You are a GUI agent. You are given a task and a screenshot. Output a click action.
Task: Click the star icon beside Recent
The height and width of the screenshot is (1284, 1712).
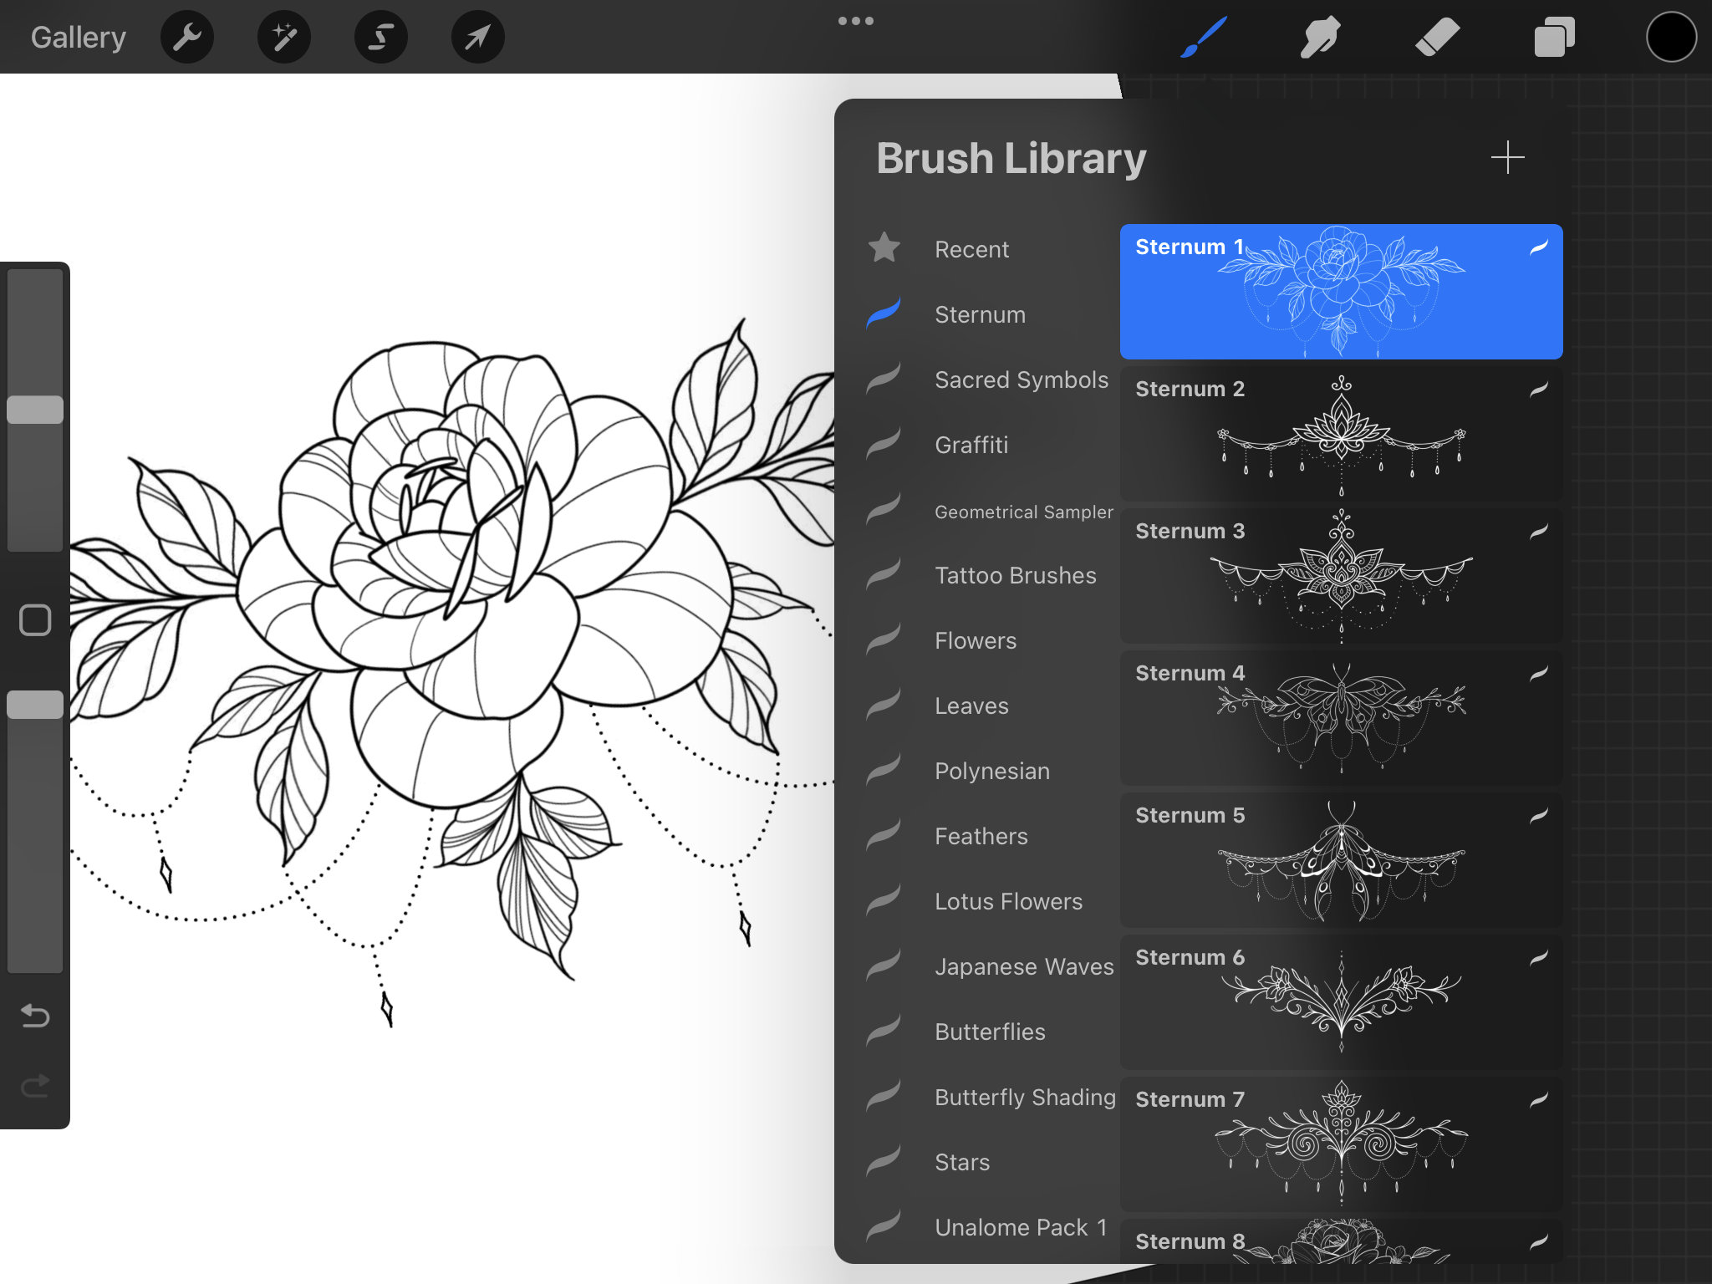pos(884,247)
